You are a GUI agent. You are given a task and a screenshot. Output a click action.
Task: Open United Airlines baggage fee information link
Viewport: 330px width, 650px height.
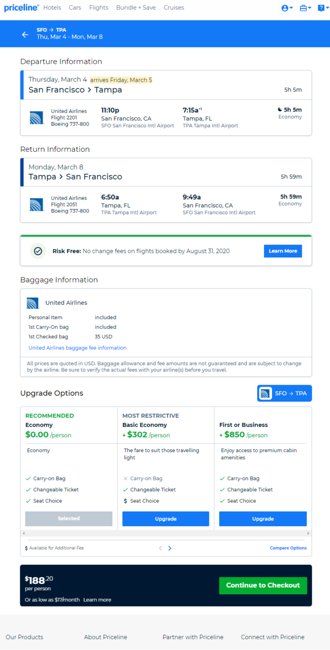pos(77,348)
